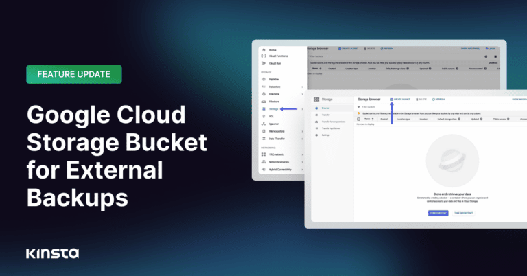Click Refresh in the back window toolbar

pyautogui.click(x=386, y=49)
